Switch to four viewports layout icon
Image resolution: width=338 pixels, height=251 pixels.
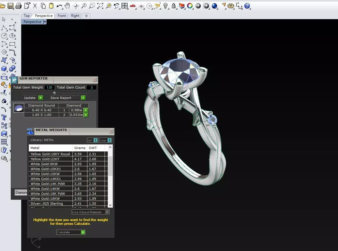point(125,6)
